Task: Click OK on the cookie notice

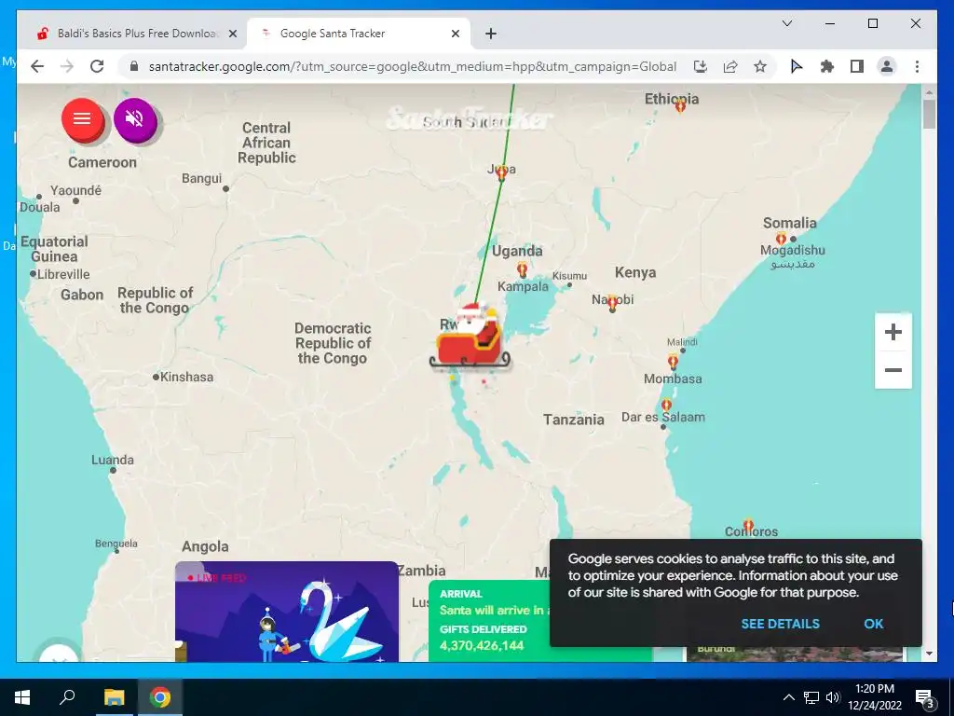Action: coord(873,624)
